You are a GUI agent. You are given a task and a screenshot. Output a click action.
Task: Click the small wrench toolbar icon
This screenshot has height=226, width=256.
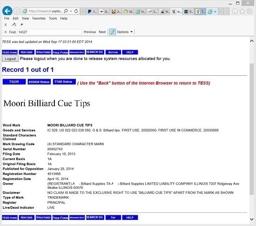[22, 25]
